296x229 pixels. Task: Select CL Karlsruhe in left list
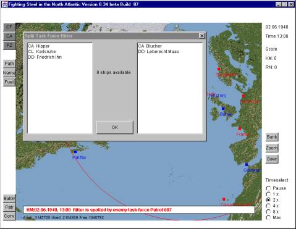42,51
